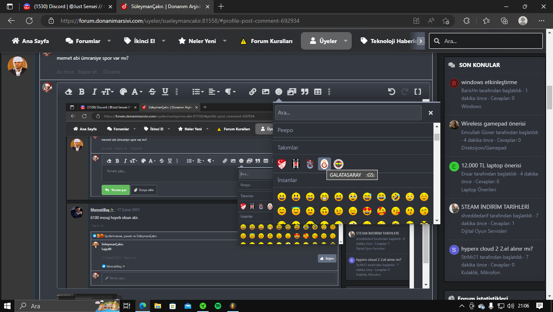Insert an image in the editor
Viewport: 553px width, 312px height.
(x=266, y=92)
